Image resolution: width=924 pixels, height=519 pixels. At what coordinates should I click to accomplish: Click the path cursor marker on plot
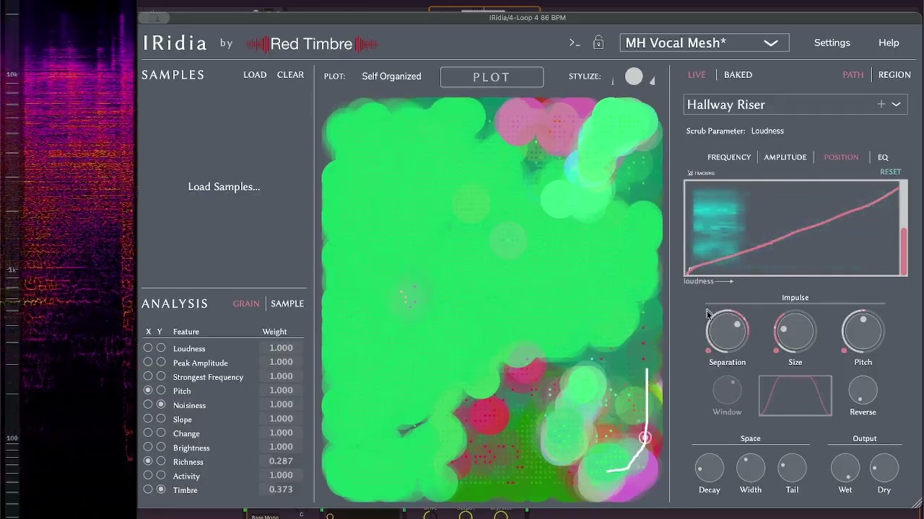[645, 438]
